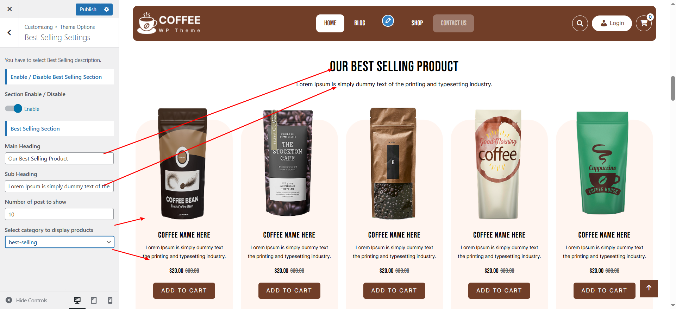Switch to mobile preview icon
This screenshot has width=676, height=309.
coord(110,300)
